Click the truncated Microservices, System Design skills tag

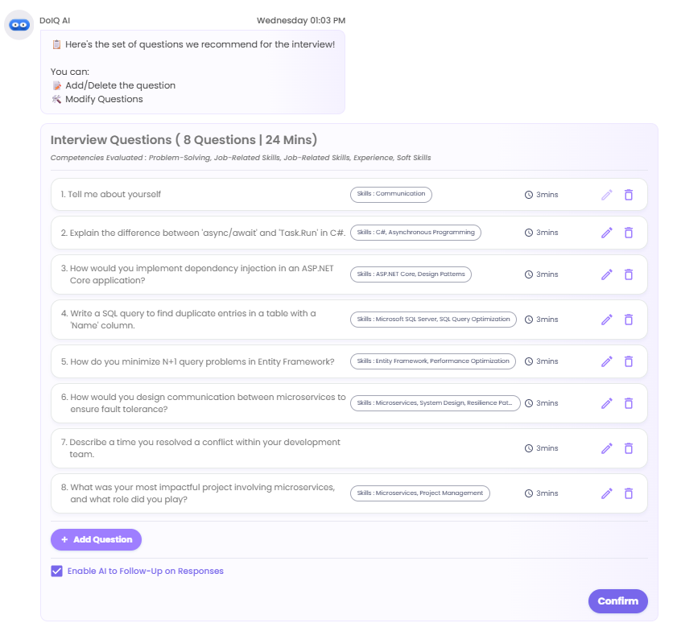pyautogui.click(x=436, y=403)
